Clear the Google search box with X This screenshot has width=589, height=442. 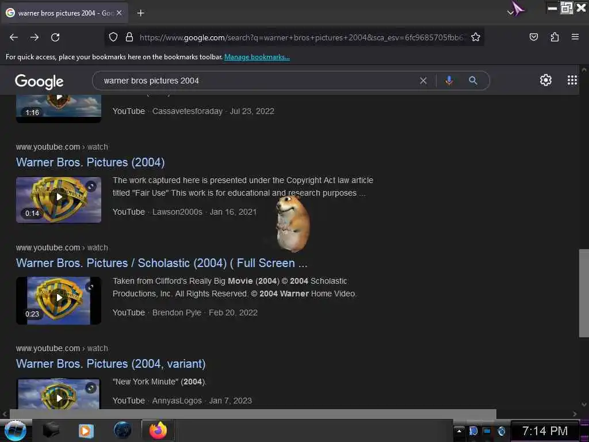click(x=423, y=81)
